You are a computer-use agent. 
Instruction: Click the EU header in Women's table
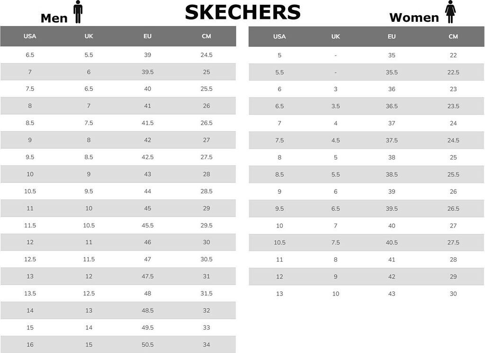(x=392, y=36)
